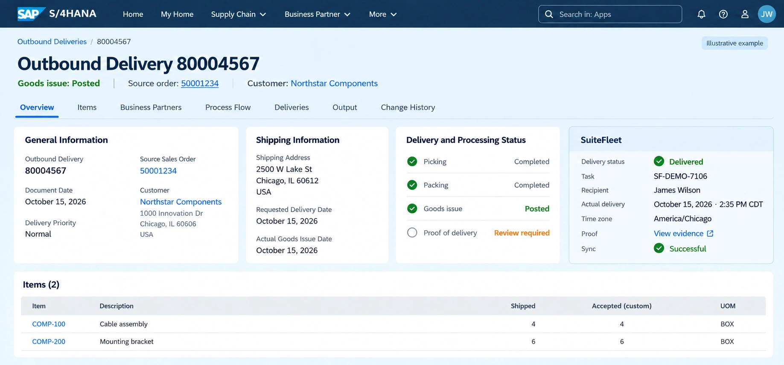Open the user profile person icon

[x=745, y=14]
